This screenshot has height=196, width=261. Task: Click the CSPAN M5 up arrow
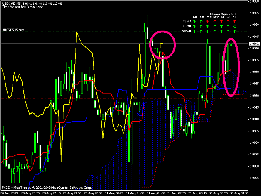tap(201, 31)
